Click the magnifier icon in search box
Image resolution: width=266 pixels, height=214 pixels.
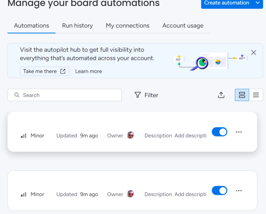pos(17,95)
